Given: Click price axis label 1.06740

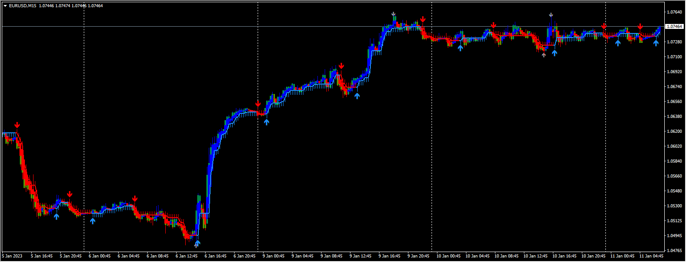Looking at the screenshot, I should [675, 87].
